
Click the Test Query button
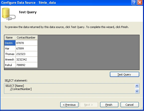click(x=124, y=74)
